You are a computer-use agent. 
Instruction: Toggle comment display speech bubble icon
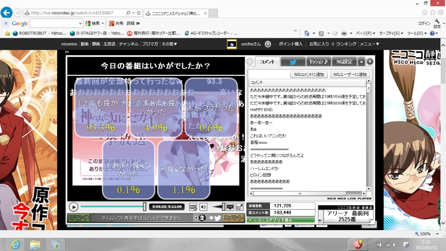(x=230, y=207)
